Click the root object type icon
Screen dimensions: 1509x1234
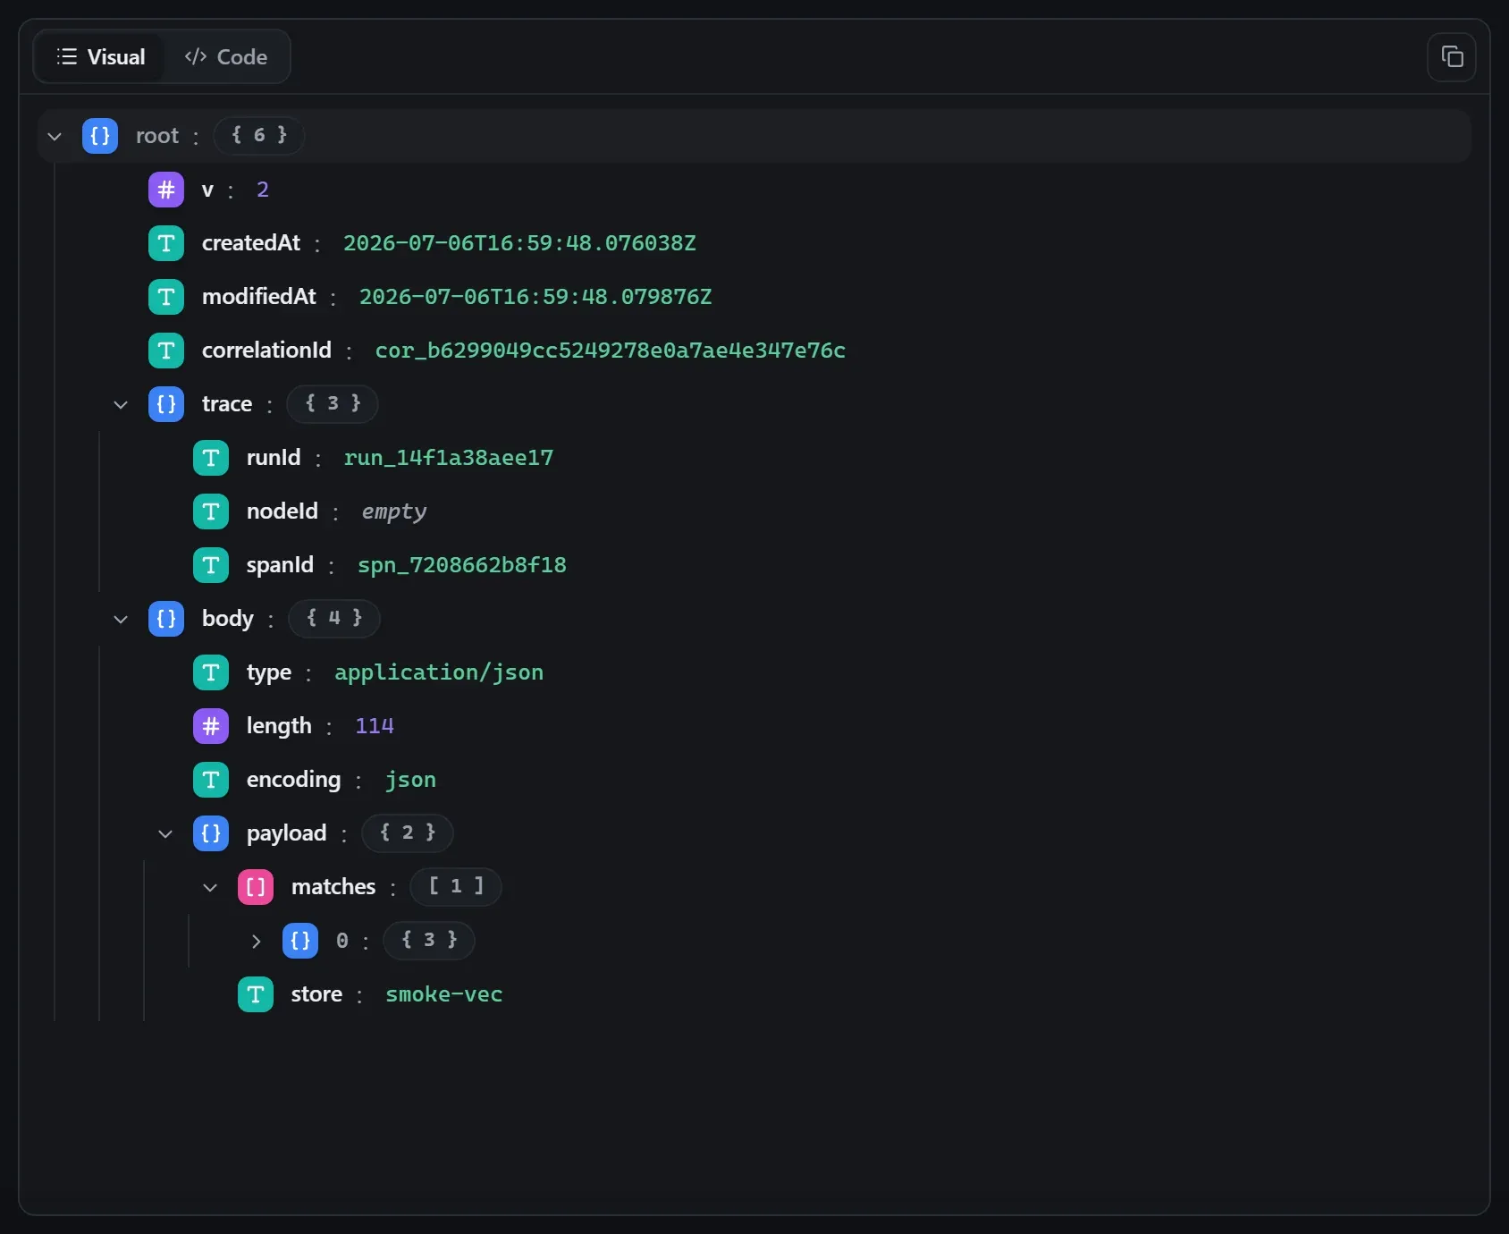coord(100,136)
